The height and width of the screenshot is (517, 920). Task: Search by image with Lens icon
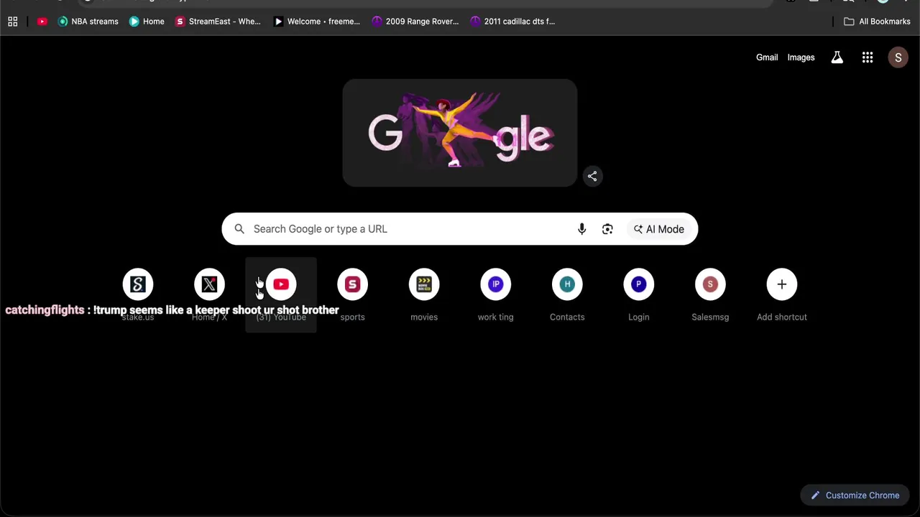click(607, 229)
